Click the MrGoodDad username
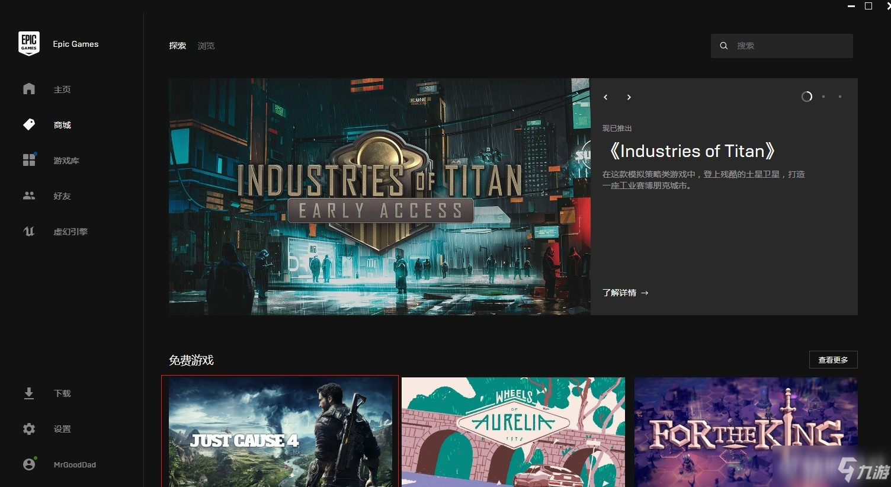This screenshot has height=487, width=891. tap(75, 465)
